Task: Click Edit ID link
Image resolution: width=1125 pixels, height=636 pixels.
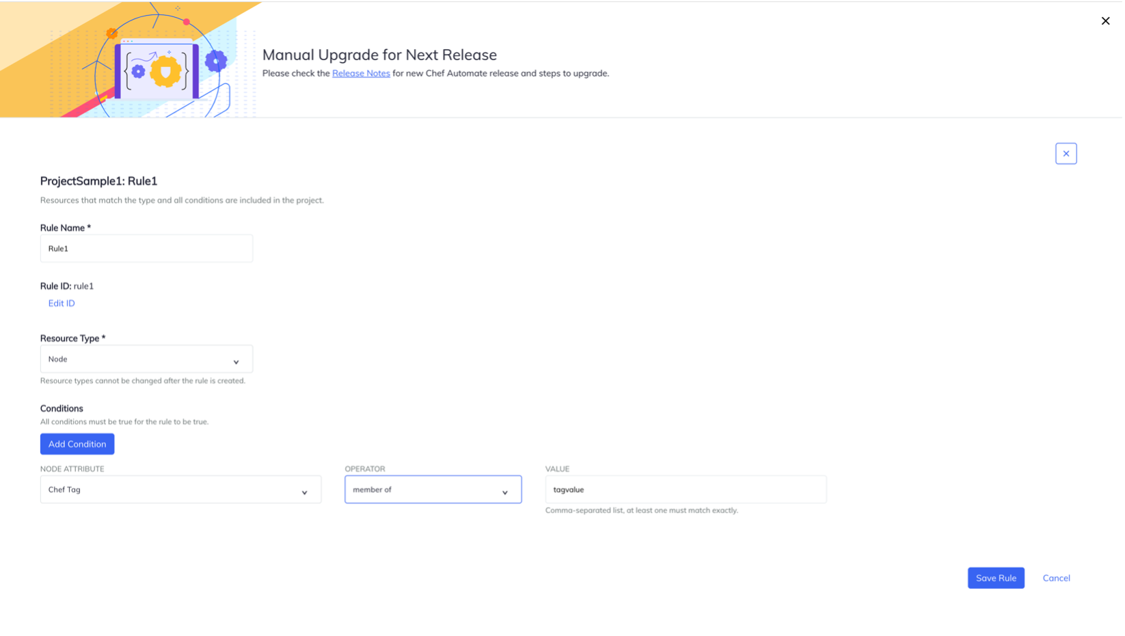Action: (x=62, y=303)
